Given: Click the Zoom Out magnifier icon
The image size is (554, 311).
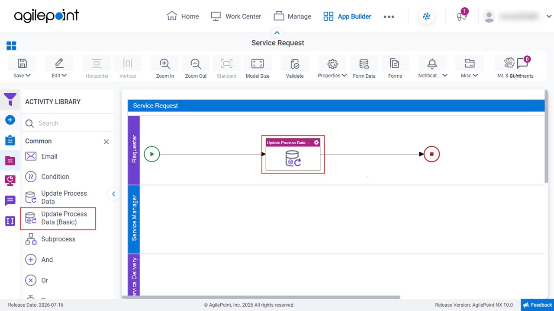Looking at the screenshot, I should [196, 63].
